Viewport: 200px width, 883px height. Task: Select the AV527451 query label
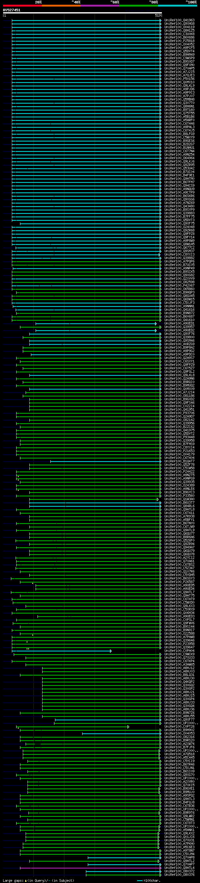tap(12, 10)
